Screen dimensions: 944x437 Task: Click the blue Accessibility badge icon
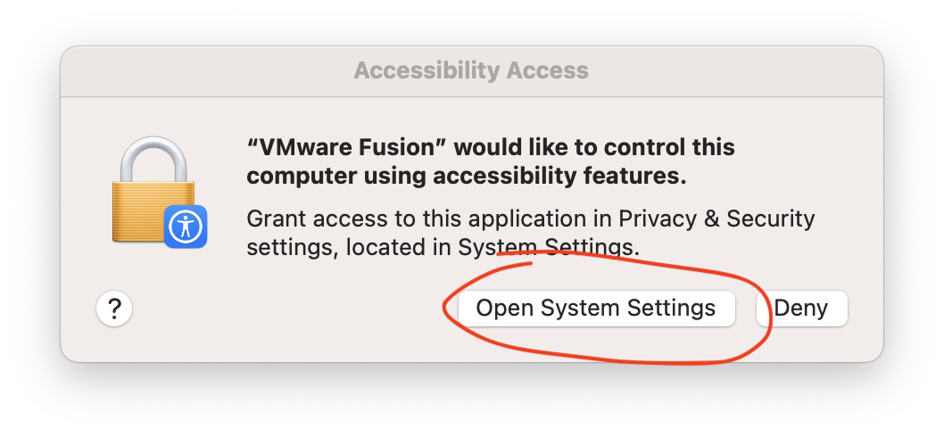[186, 226]
